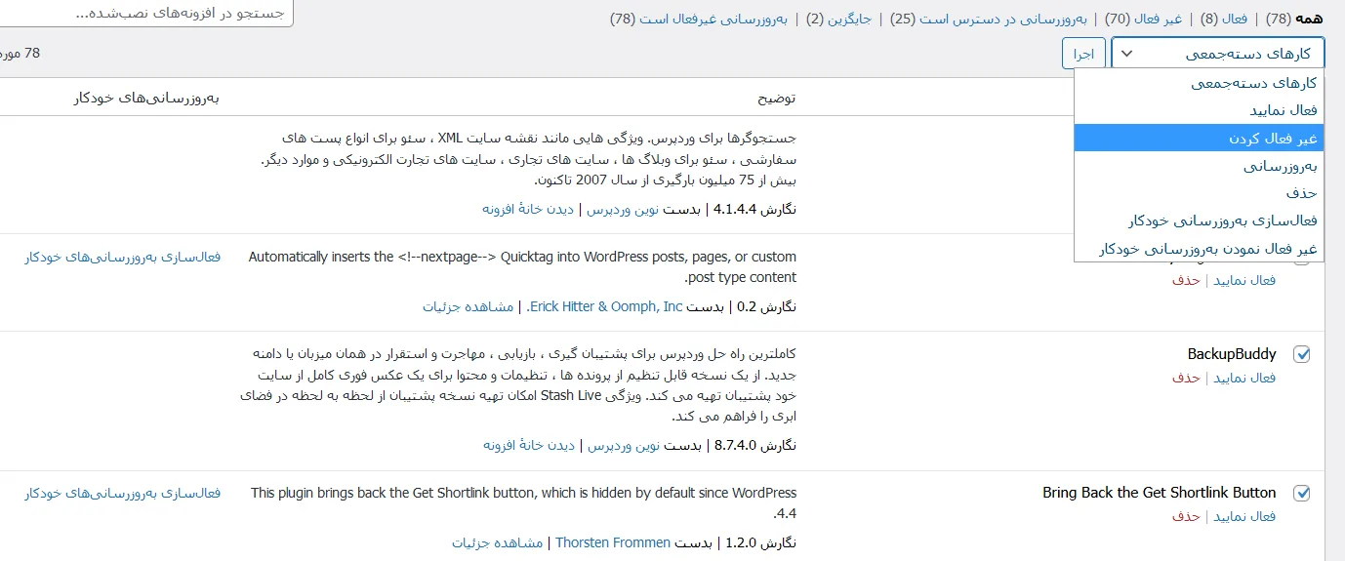Delete Bring Back the Get Shortlink Button plugin
The width and height of the screenshot is (1345, 561).
[x=1186, y=516]
